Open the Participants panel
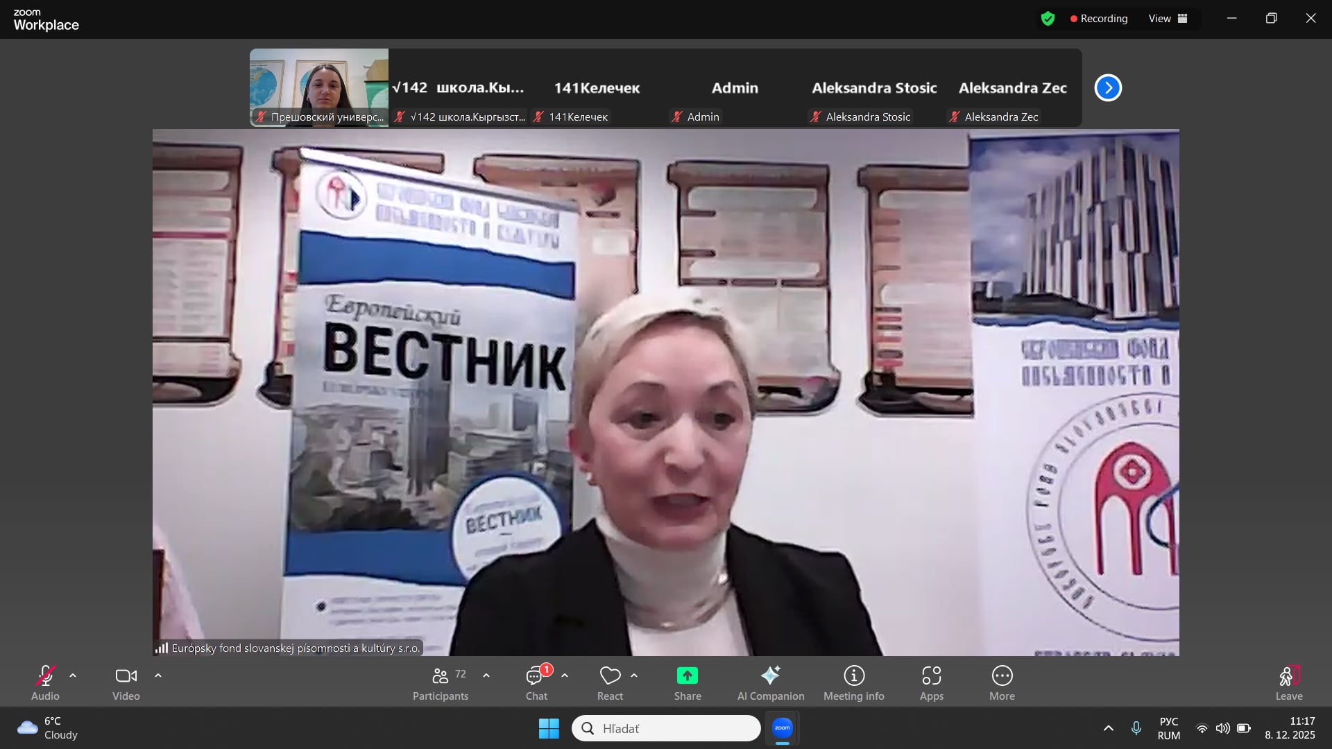 click(441, 683)
